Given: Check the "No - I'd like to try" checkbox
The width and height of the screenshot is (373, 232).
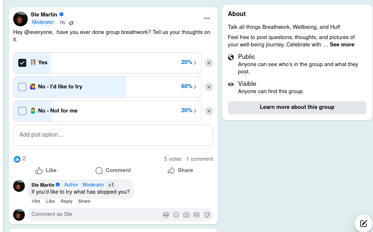Looking at the screenshot, I should 22,87.
